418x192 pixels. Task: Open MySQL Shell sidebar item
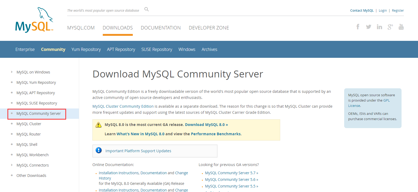(27, 145)
